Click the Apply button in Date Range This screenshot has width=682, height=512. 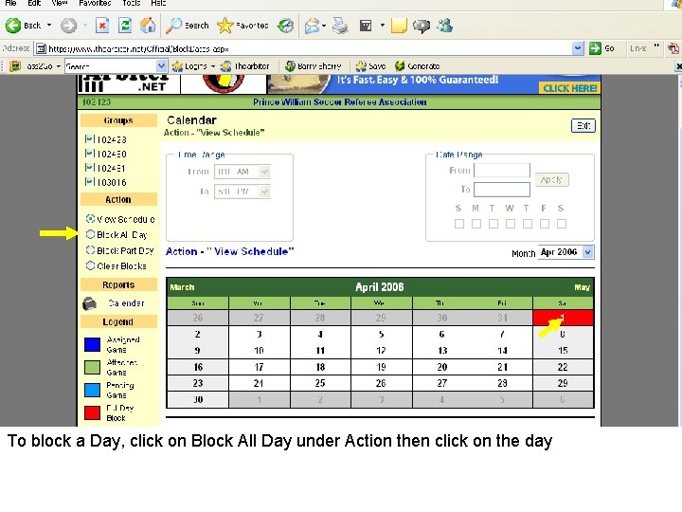point(551,180)
